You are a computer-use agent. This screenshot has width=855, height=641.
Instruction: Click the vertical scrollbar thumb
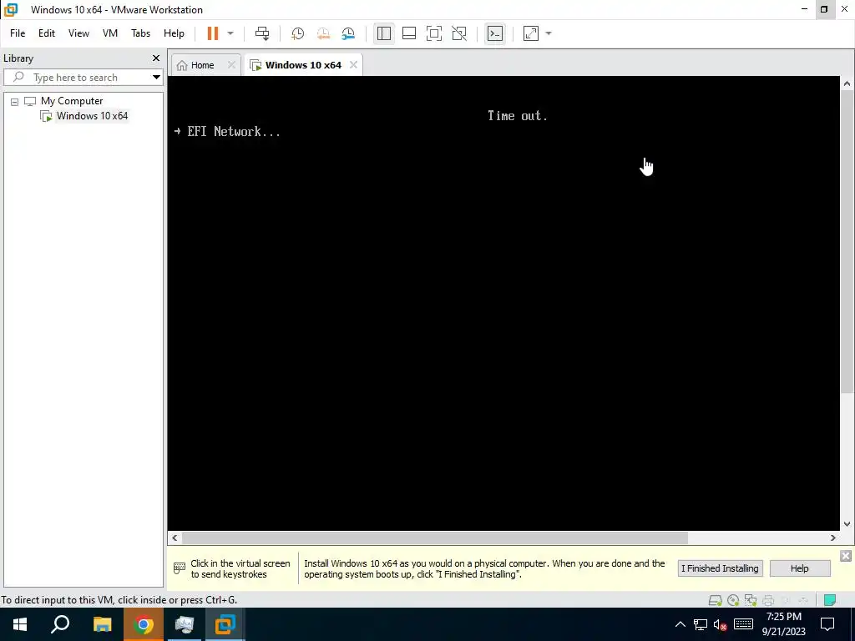(847, 241)
